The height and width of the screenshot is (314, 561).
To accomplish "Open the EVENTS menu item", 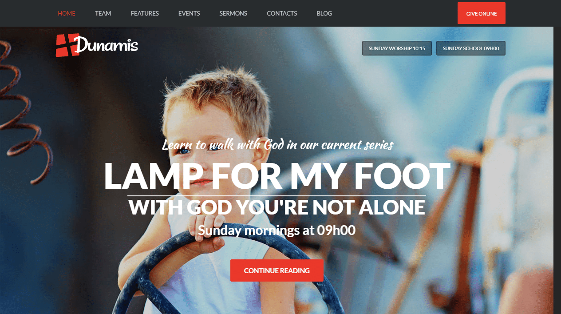I will click(x=189, y=13).
